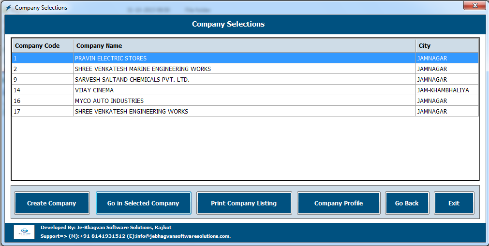Sort by Company Name column header
This screenshot has width=489, height=246.
[x=245, y=46]
